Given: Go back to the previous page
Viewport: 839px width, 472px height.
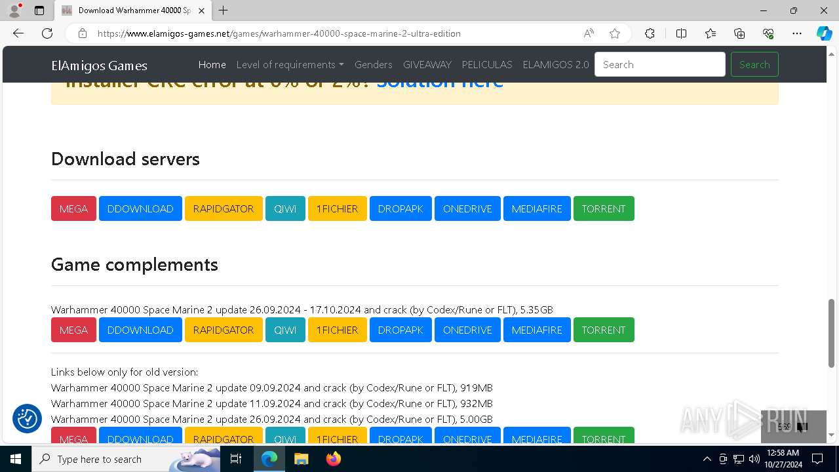Looking at the screenshot, I should (18, 33).
